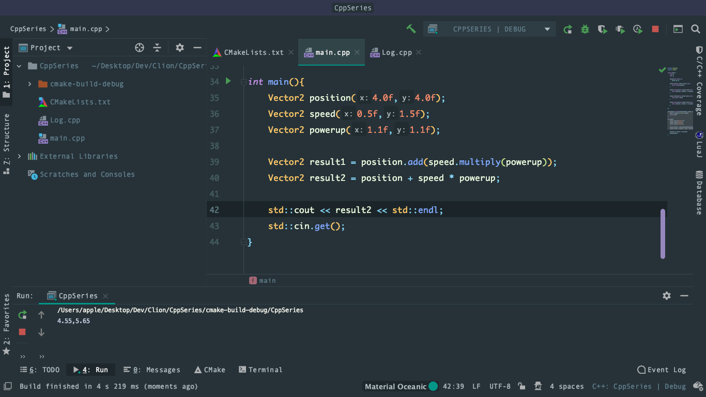Click the down arrow in Run panel
This screenshot has height=397, width=706.
pos(41,332)
